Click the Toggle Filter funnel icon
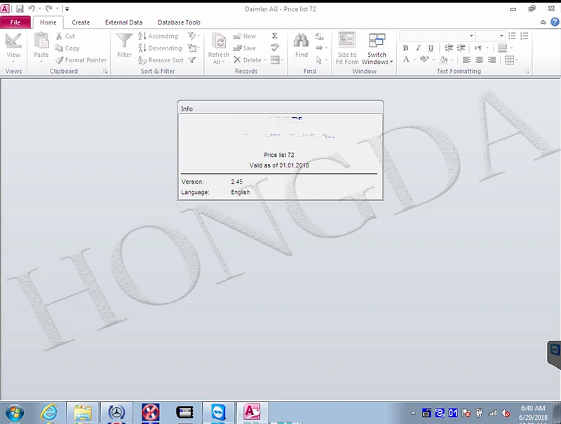The height and width of the screenshot is (424, 561). pyautogui.click(x=192, y=60)
